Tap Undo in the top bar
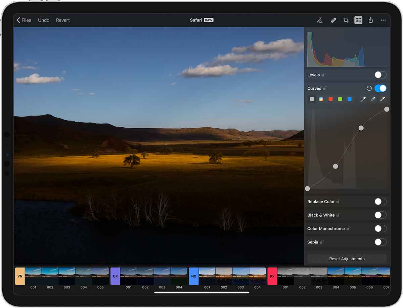 (44, 20)
